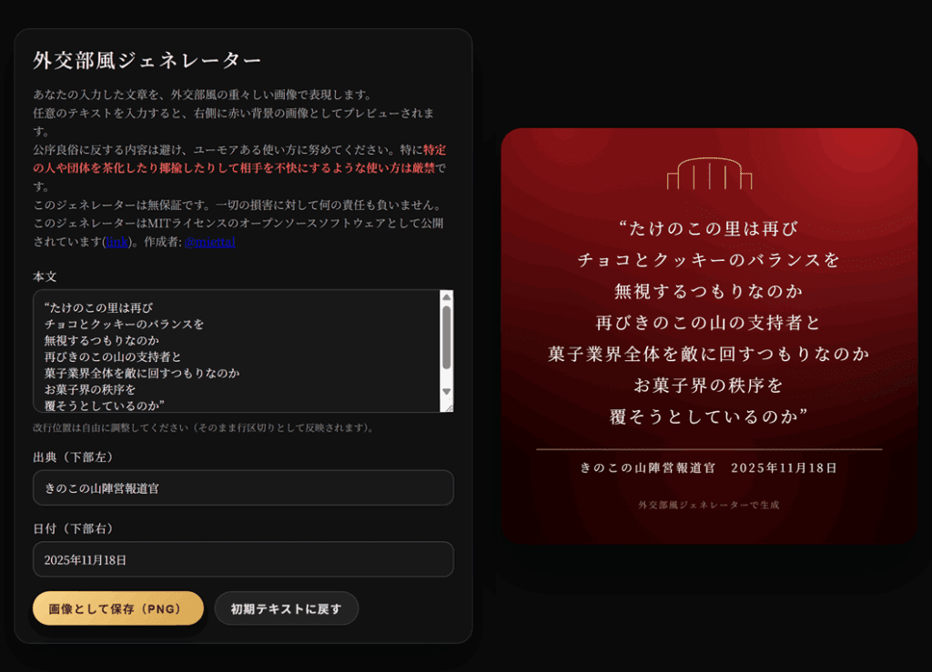Select the 出典 source input field
The width and height of the screenshot is (932, 672).
(x=241, y=487)
